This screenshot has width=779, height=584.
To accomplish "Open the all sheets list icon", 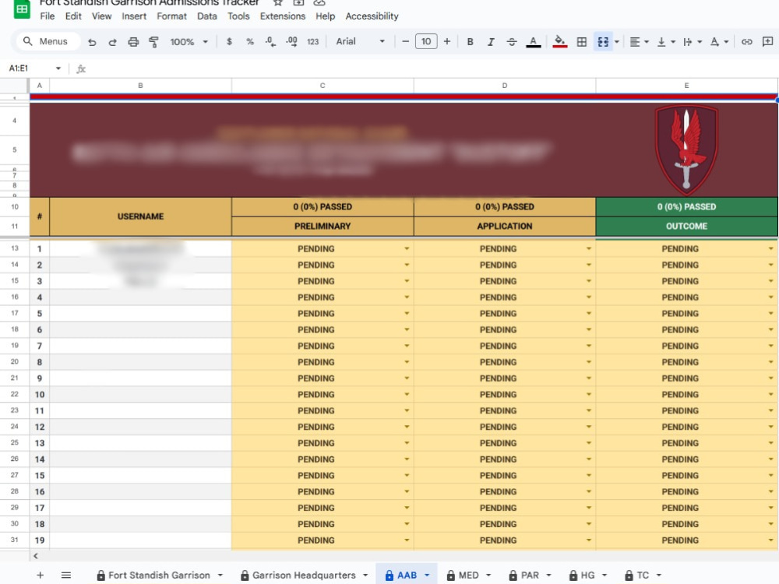I will [66, 575].
